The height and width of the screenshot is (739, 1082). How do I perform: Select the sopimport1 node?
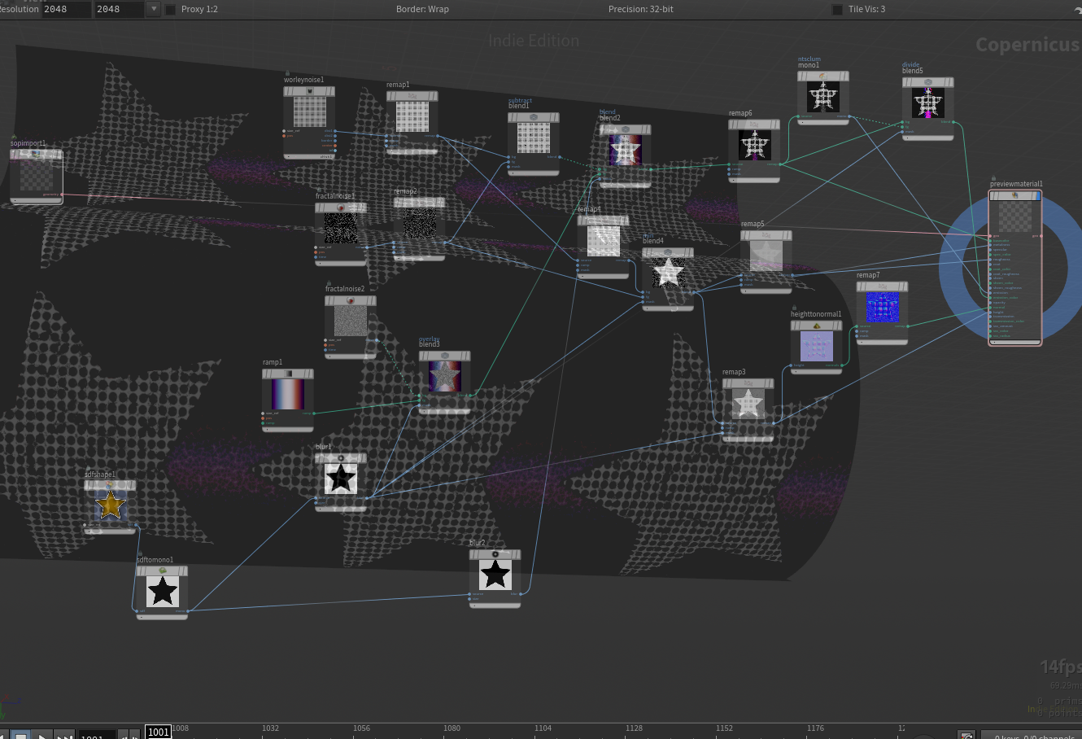tap(36, 175)
